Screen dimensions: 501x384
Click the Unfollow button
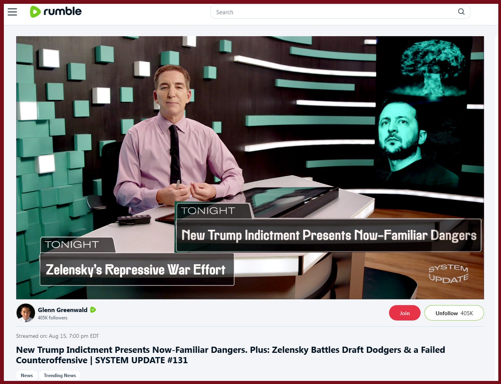pos(454,313)
